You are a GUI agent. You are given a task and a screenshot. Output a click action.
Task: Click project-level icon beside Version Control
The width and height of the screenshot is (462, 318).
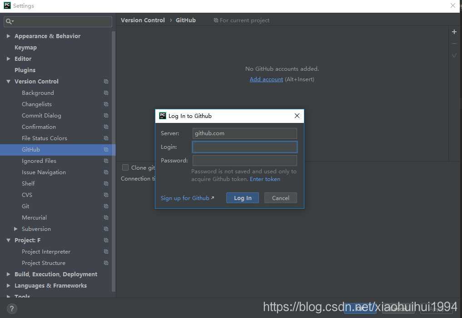tap(106, 82)
